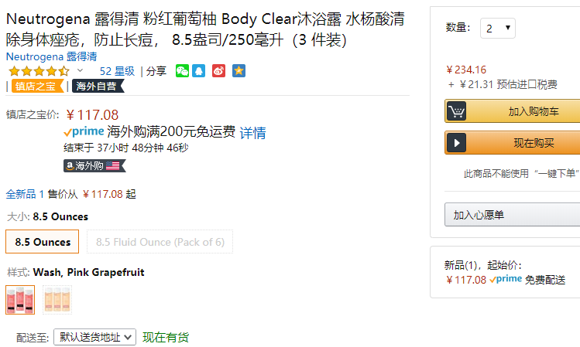The height and width of the screenshot is (347, 580).
Task: Click the buy now play arrow icon
Action: coord(456,143)
